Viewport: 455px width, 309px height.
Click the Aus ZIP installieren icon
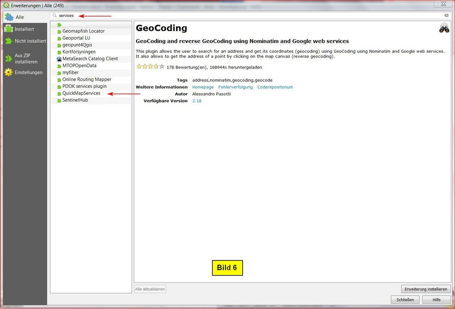click(9, 58)
